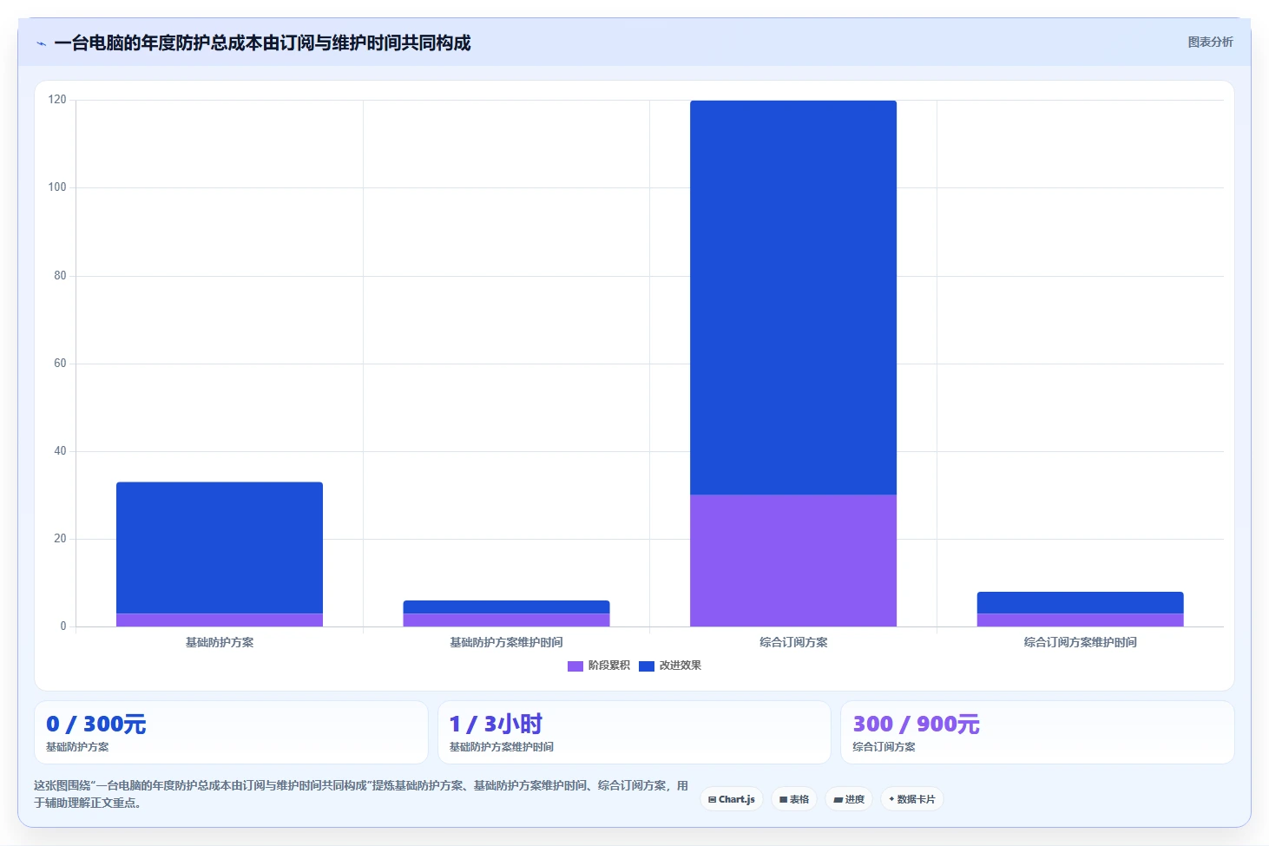Click the Chart.js chip
1269x846 pixels.
coord(731,799)
